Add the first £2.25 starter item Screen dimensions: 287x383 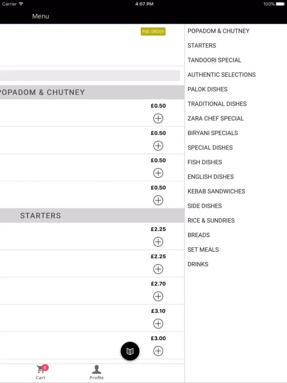[x=158, y=242]
